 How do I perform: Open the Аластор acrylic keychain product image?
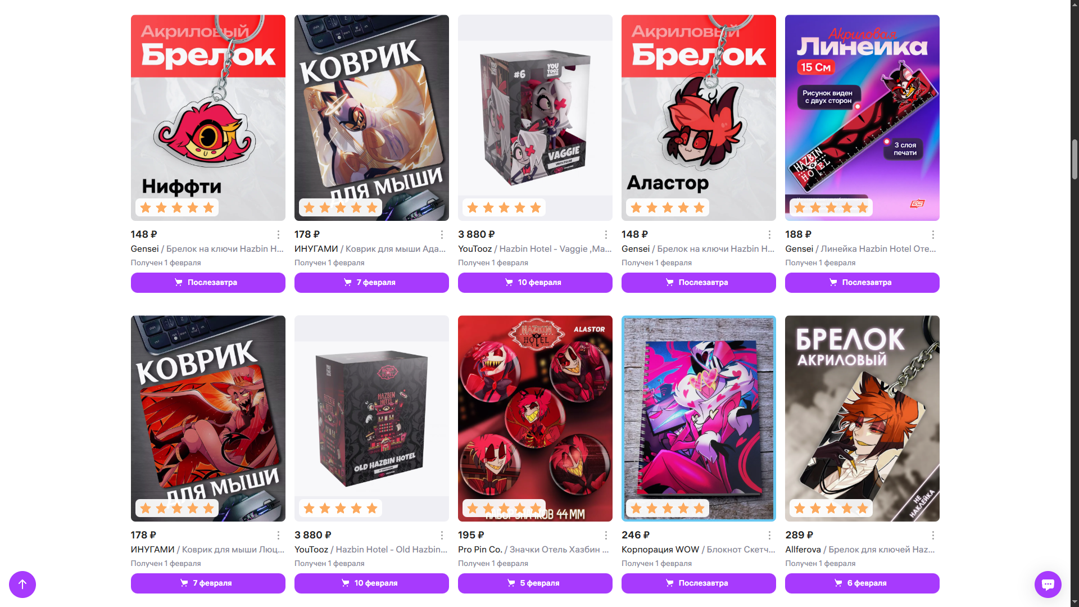coord(699,117)
